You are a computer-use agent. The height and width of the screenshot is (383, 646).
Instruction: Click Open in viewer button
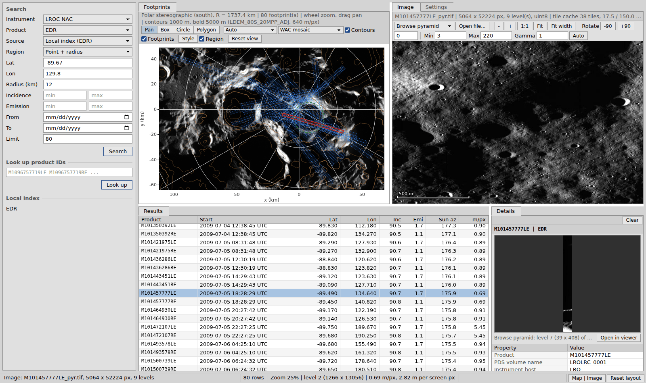pos(619,337)
